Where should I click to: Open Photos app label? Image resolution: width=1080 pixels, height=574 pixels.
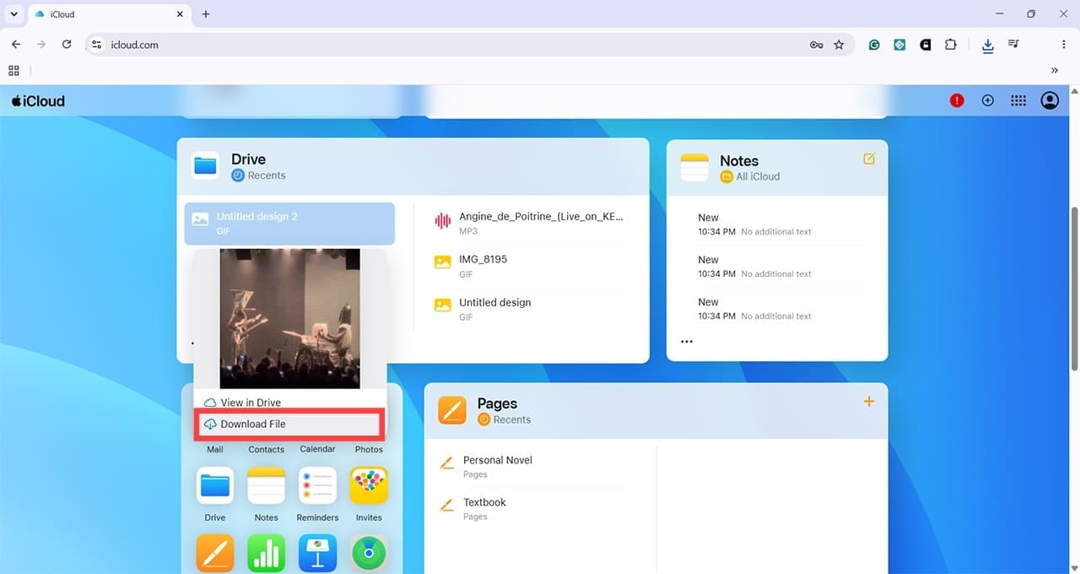click(x=369, y=450)
